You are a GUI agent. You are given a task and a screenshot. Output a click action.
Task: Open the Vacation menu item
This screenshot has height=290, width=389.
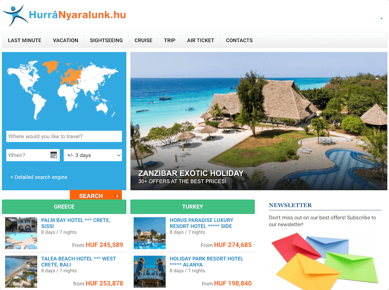tap(66, 40)
